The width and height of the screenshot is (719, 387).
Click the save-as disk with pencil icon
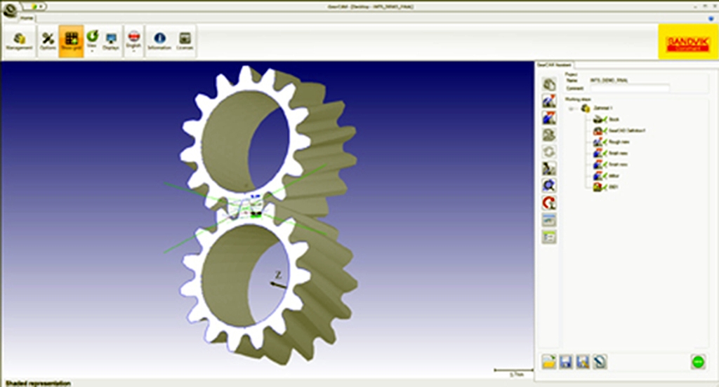[582, 362]
